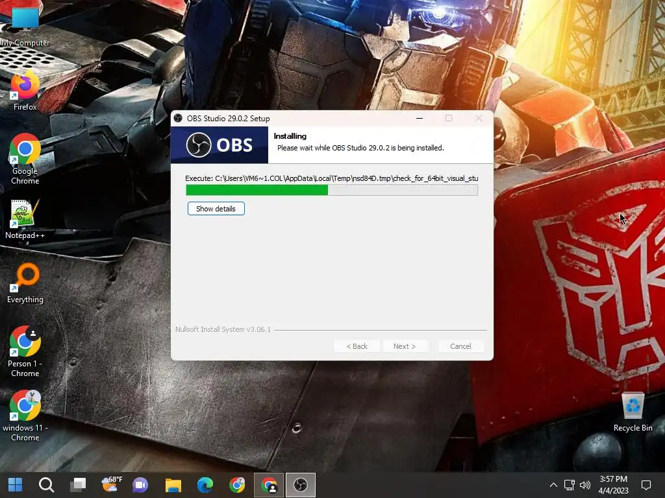
Task: Open Person 1 - Chrome shortcut
Action: coord(25,351)
